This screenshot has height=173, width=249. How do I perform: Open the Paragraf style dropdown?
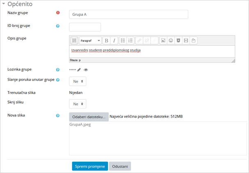click(x=90, y=40)
